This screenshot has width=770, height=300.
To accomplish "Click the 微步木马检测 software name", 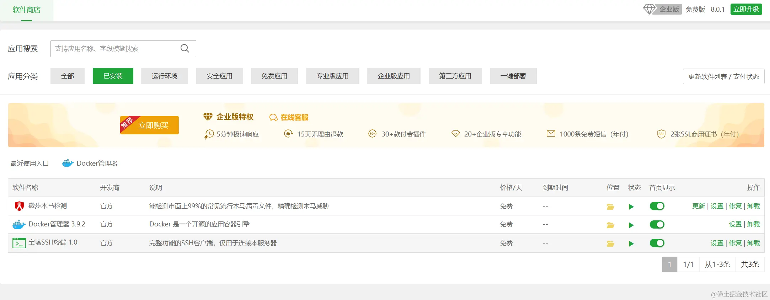I will pos(48,206).
